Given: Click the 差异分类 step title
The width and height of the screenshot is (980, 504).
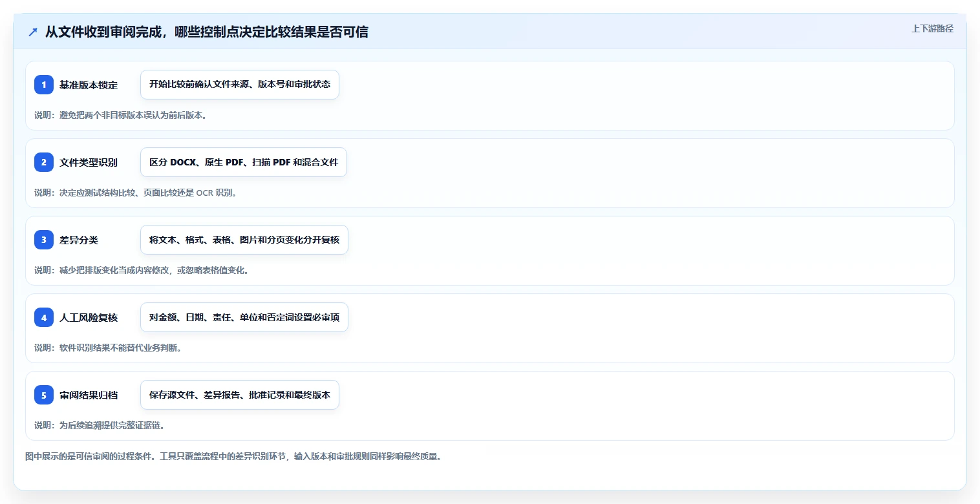Looking at the screenshot, I should 79,240.
